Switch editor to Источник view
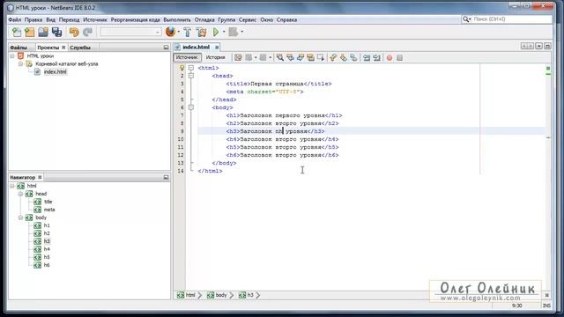The height and width of the screenshot is (317, 564). tap(187, 57)
